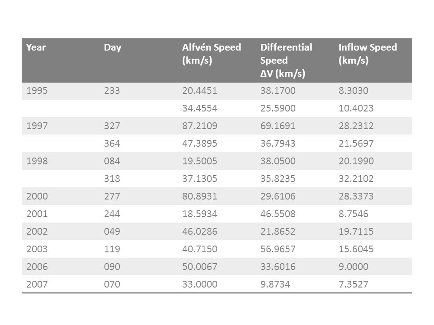Select the Alfvén Speed (km/s) header
Viewport: 434px width, 325px height.
pyautogui.click(x=212, y=54)
